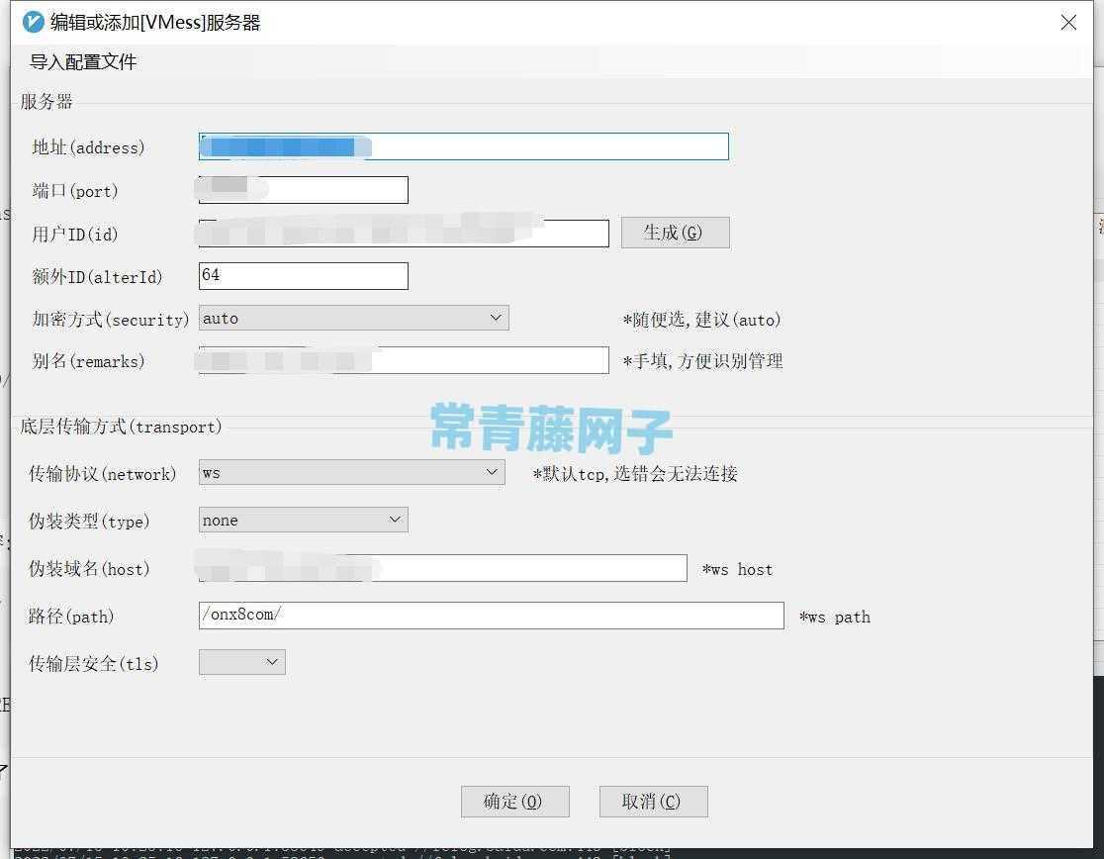Click the v2rayN app icon in title bar
The image size is (1104, 859).
33,23
